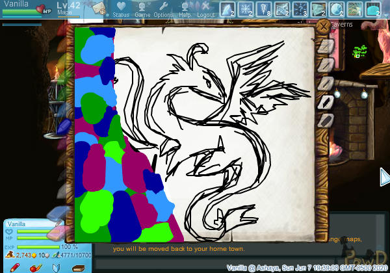
Task: Close the drawing canvas with the X
Action: point(322,27)
